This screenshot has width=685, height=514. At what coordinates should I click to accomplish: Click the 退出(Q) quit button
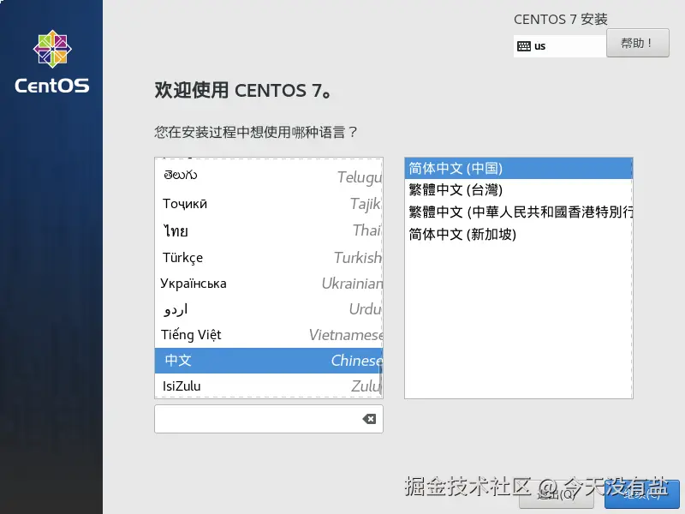pyautogui.click(x=556, y=494)
